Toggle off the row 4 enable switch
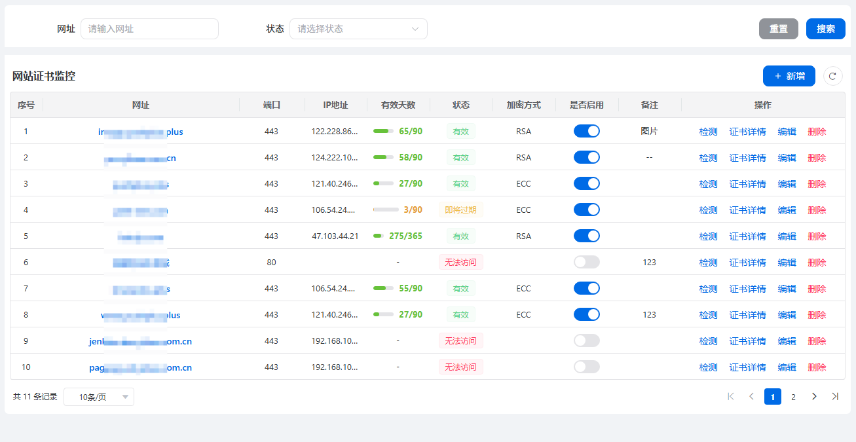Screen dimensions: 856x442 coord(586,210)
